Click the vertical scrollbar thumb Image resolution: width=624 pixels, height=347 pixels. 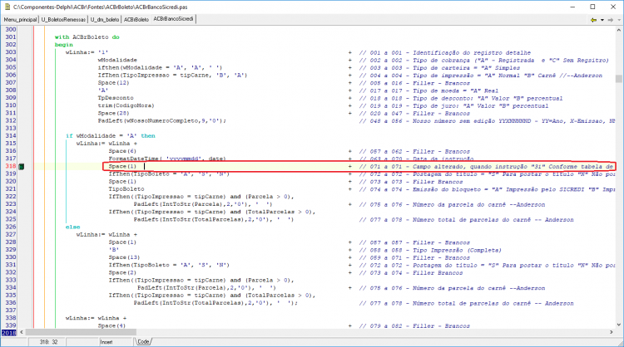(x=619, y=79)
